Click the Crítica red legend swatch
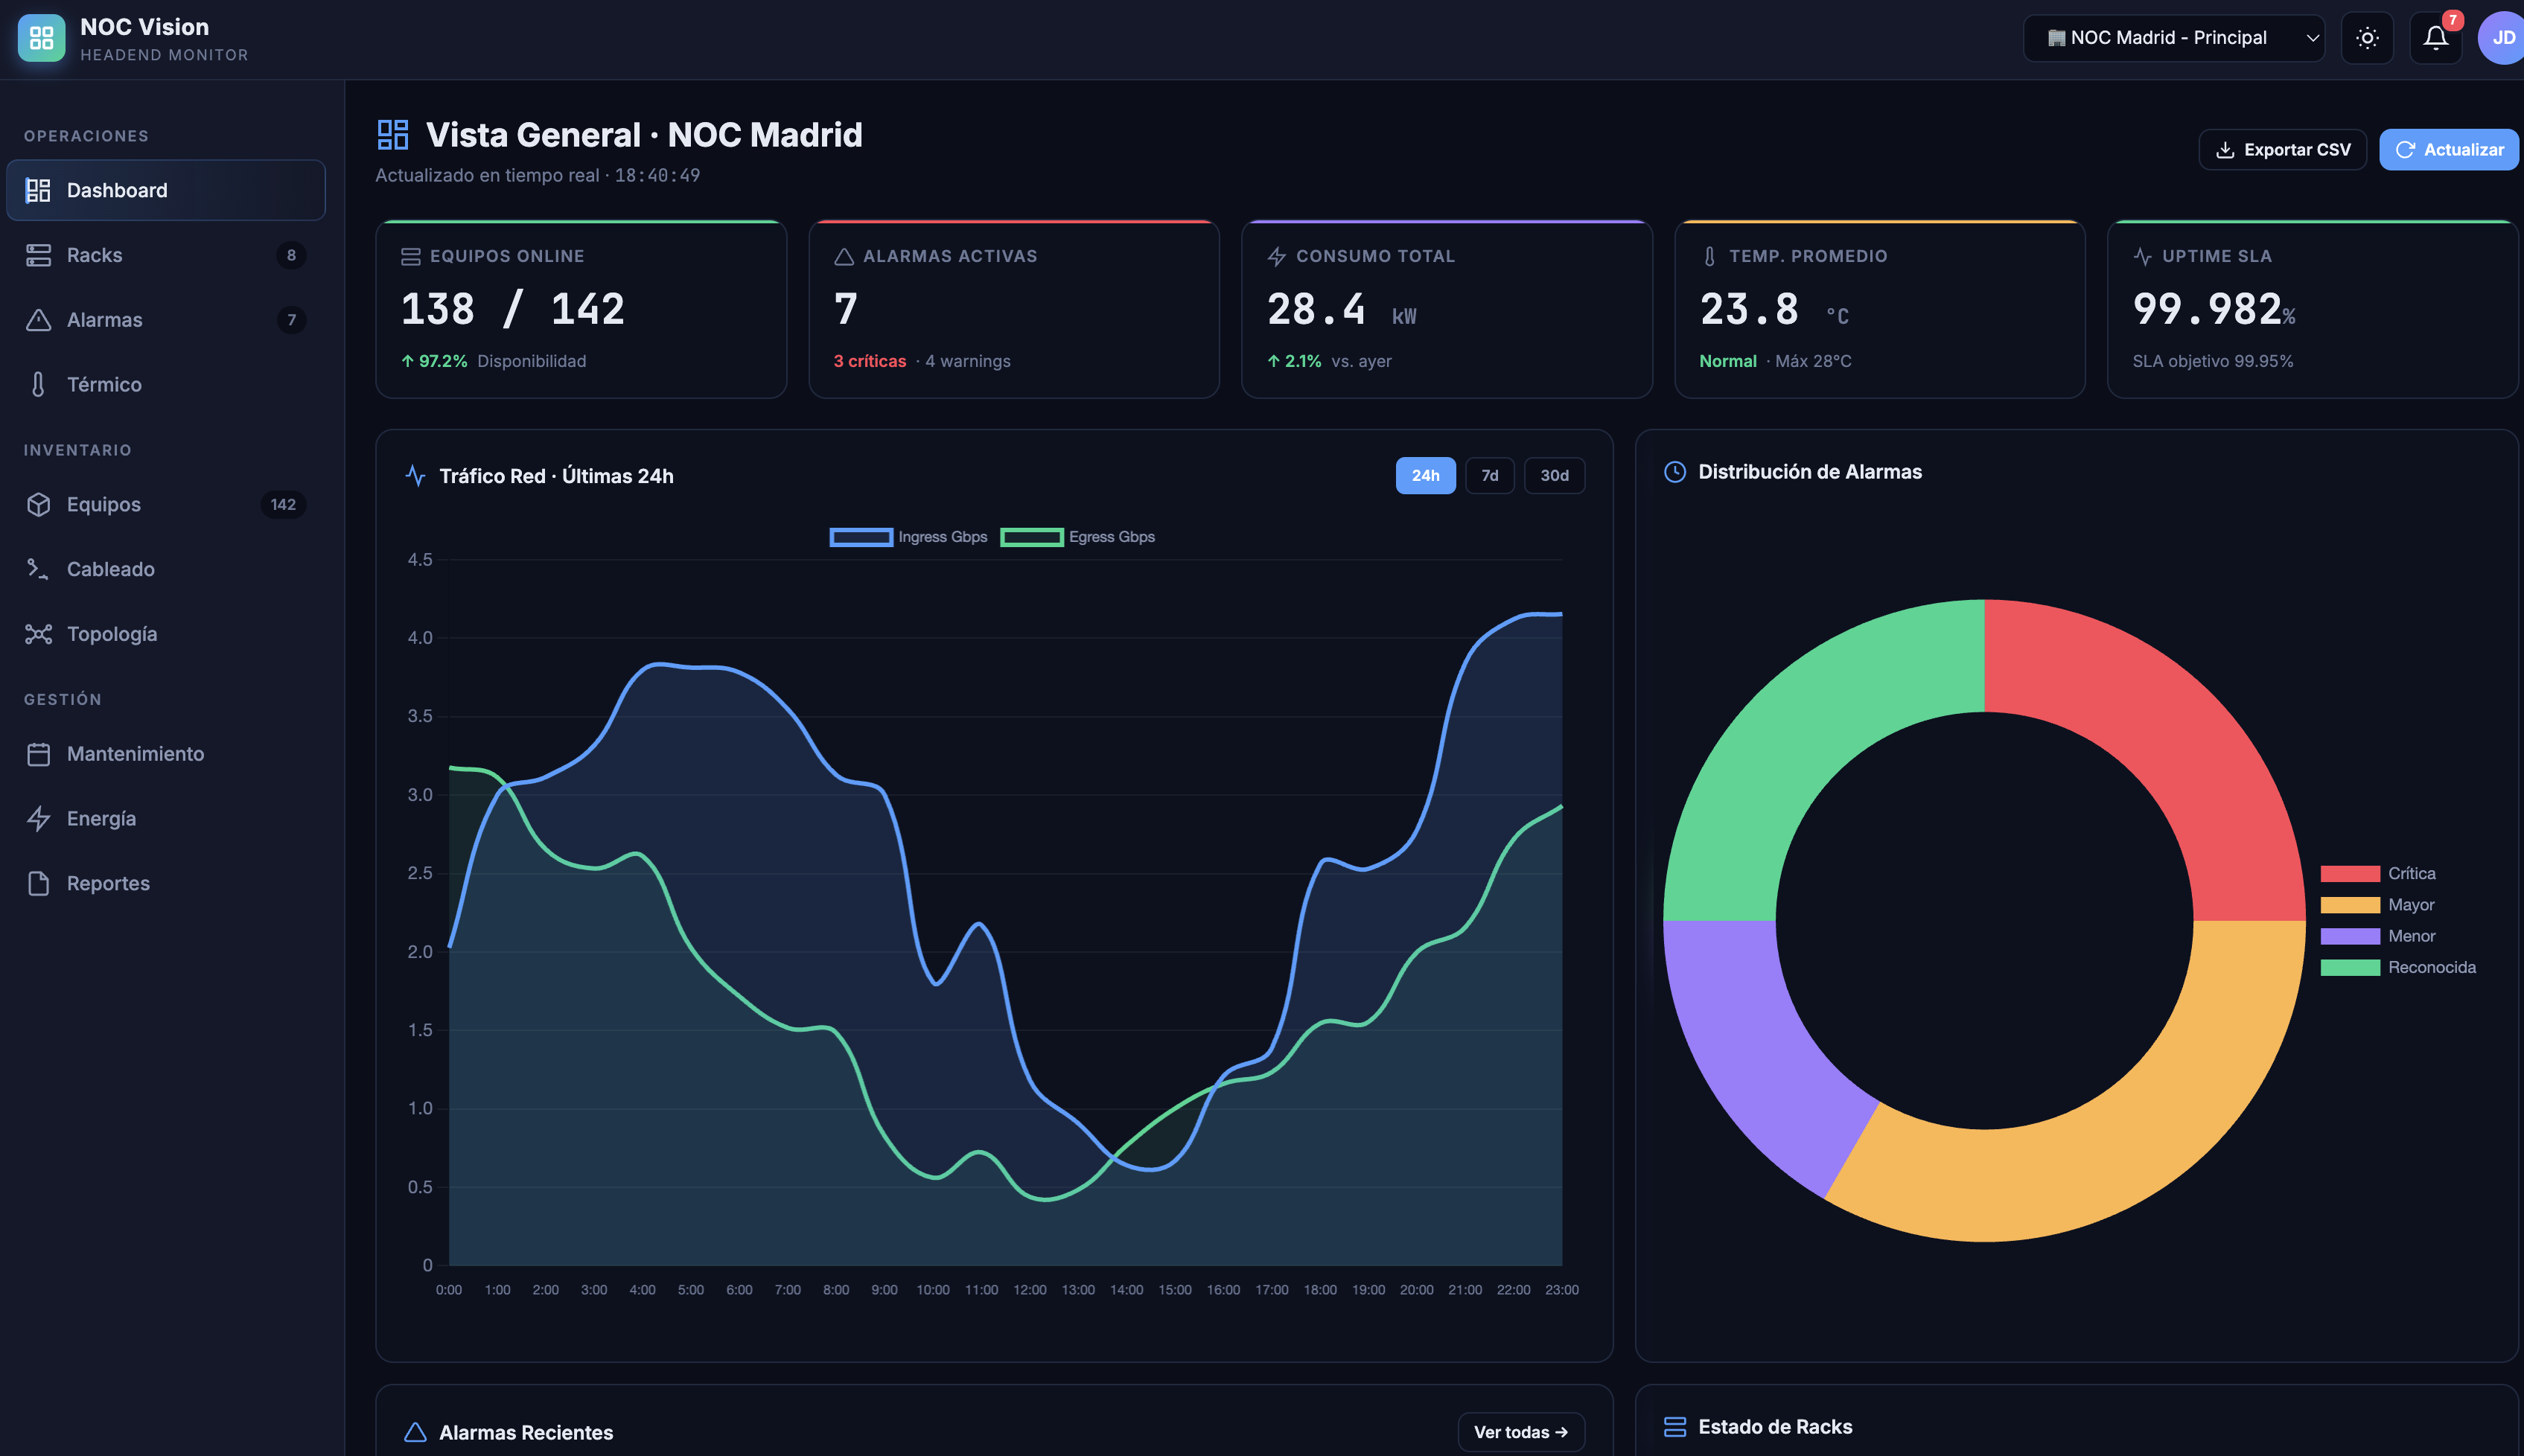The image size is (2524, 1456). (2350, 873)
